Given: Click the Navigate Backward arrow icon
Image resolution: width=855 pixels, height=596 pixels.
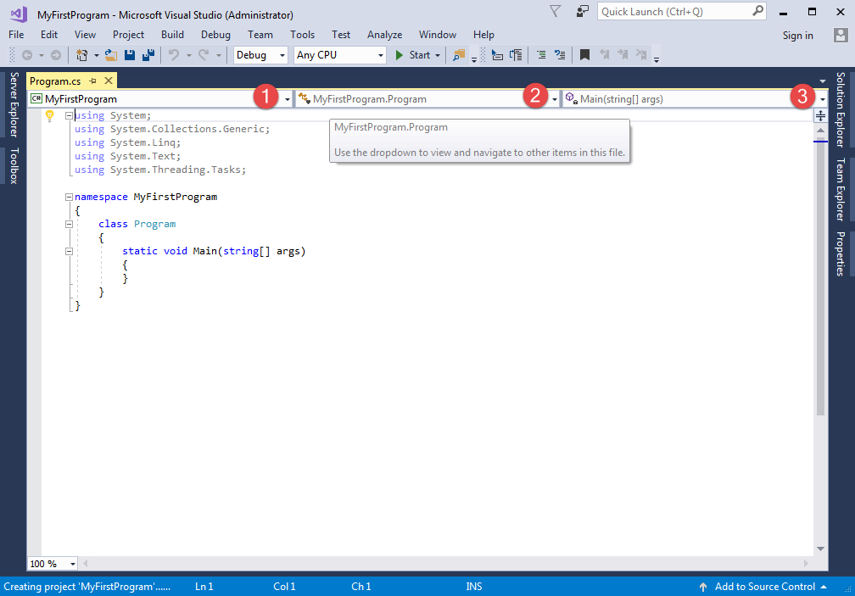Looking at the screenshot, I should [x=27, y=55].
